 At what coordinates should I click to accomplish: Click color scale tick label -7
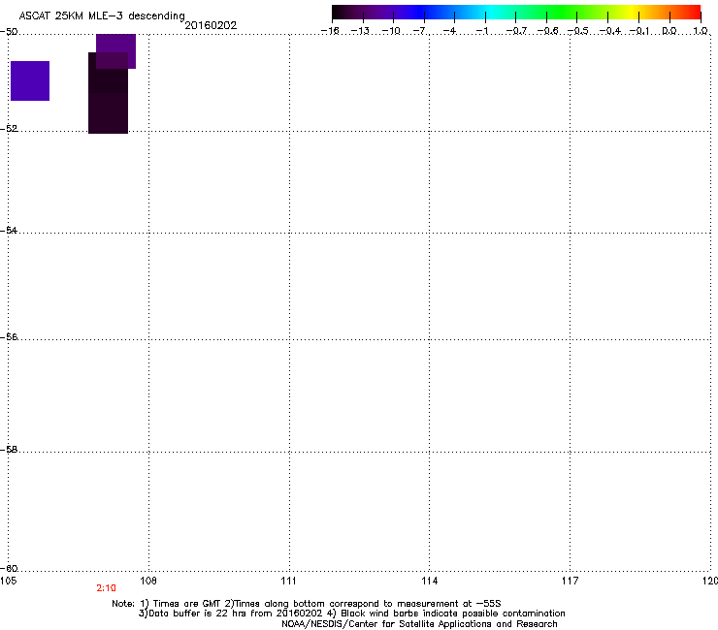coord(420,31)
